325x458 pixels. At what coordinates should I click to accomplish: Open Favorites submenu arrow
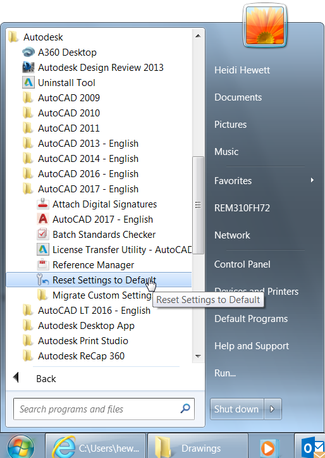coord(312,180)
